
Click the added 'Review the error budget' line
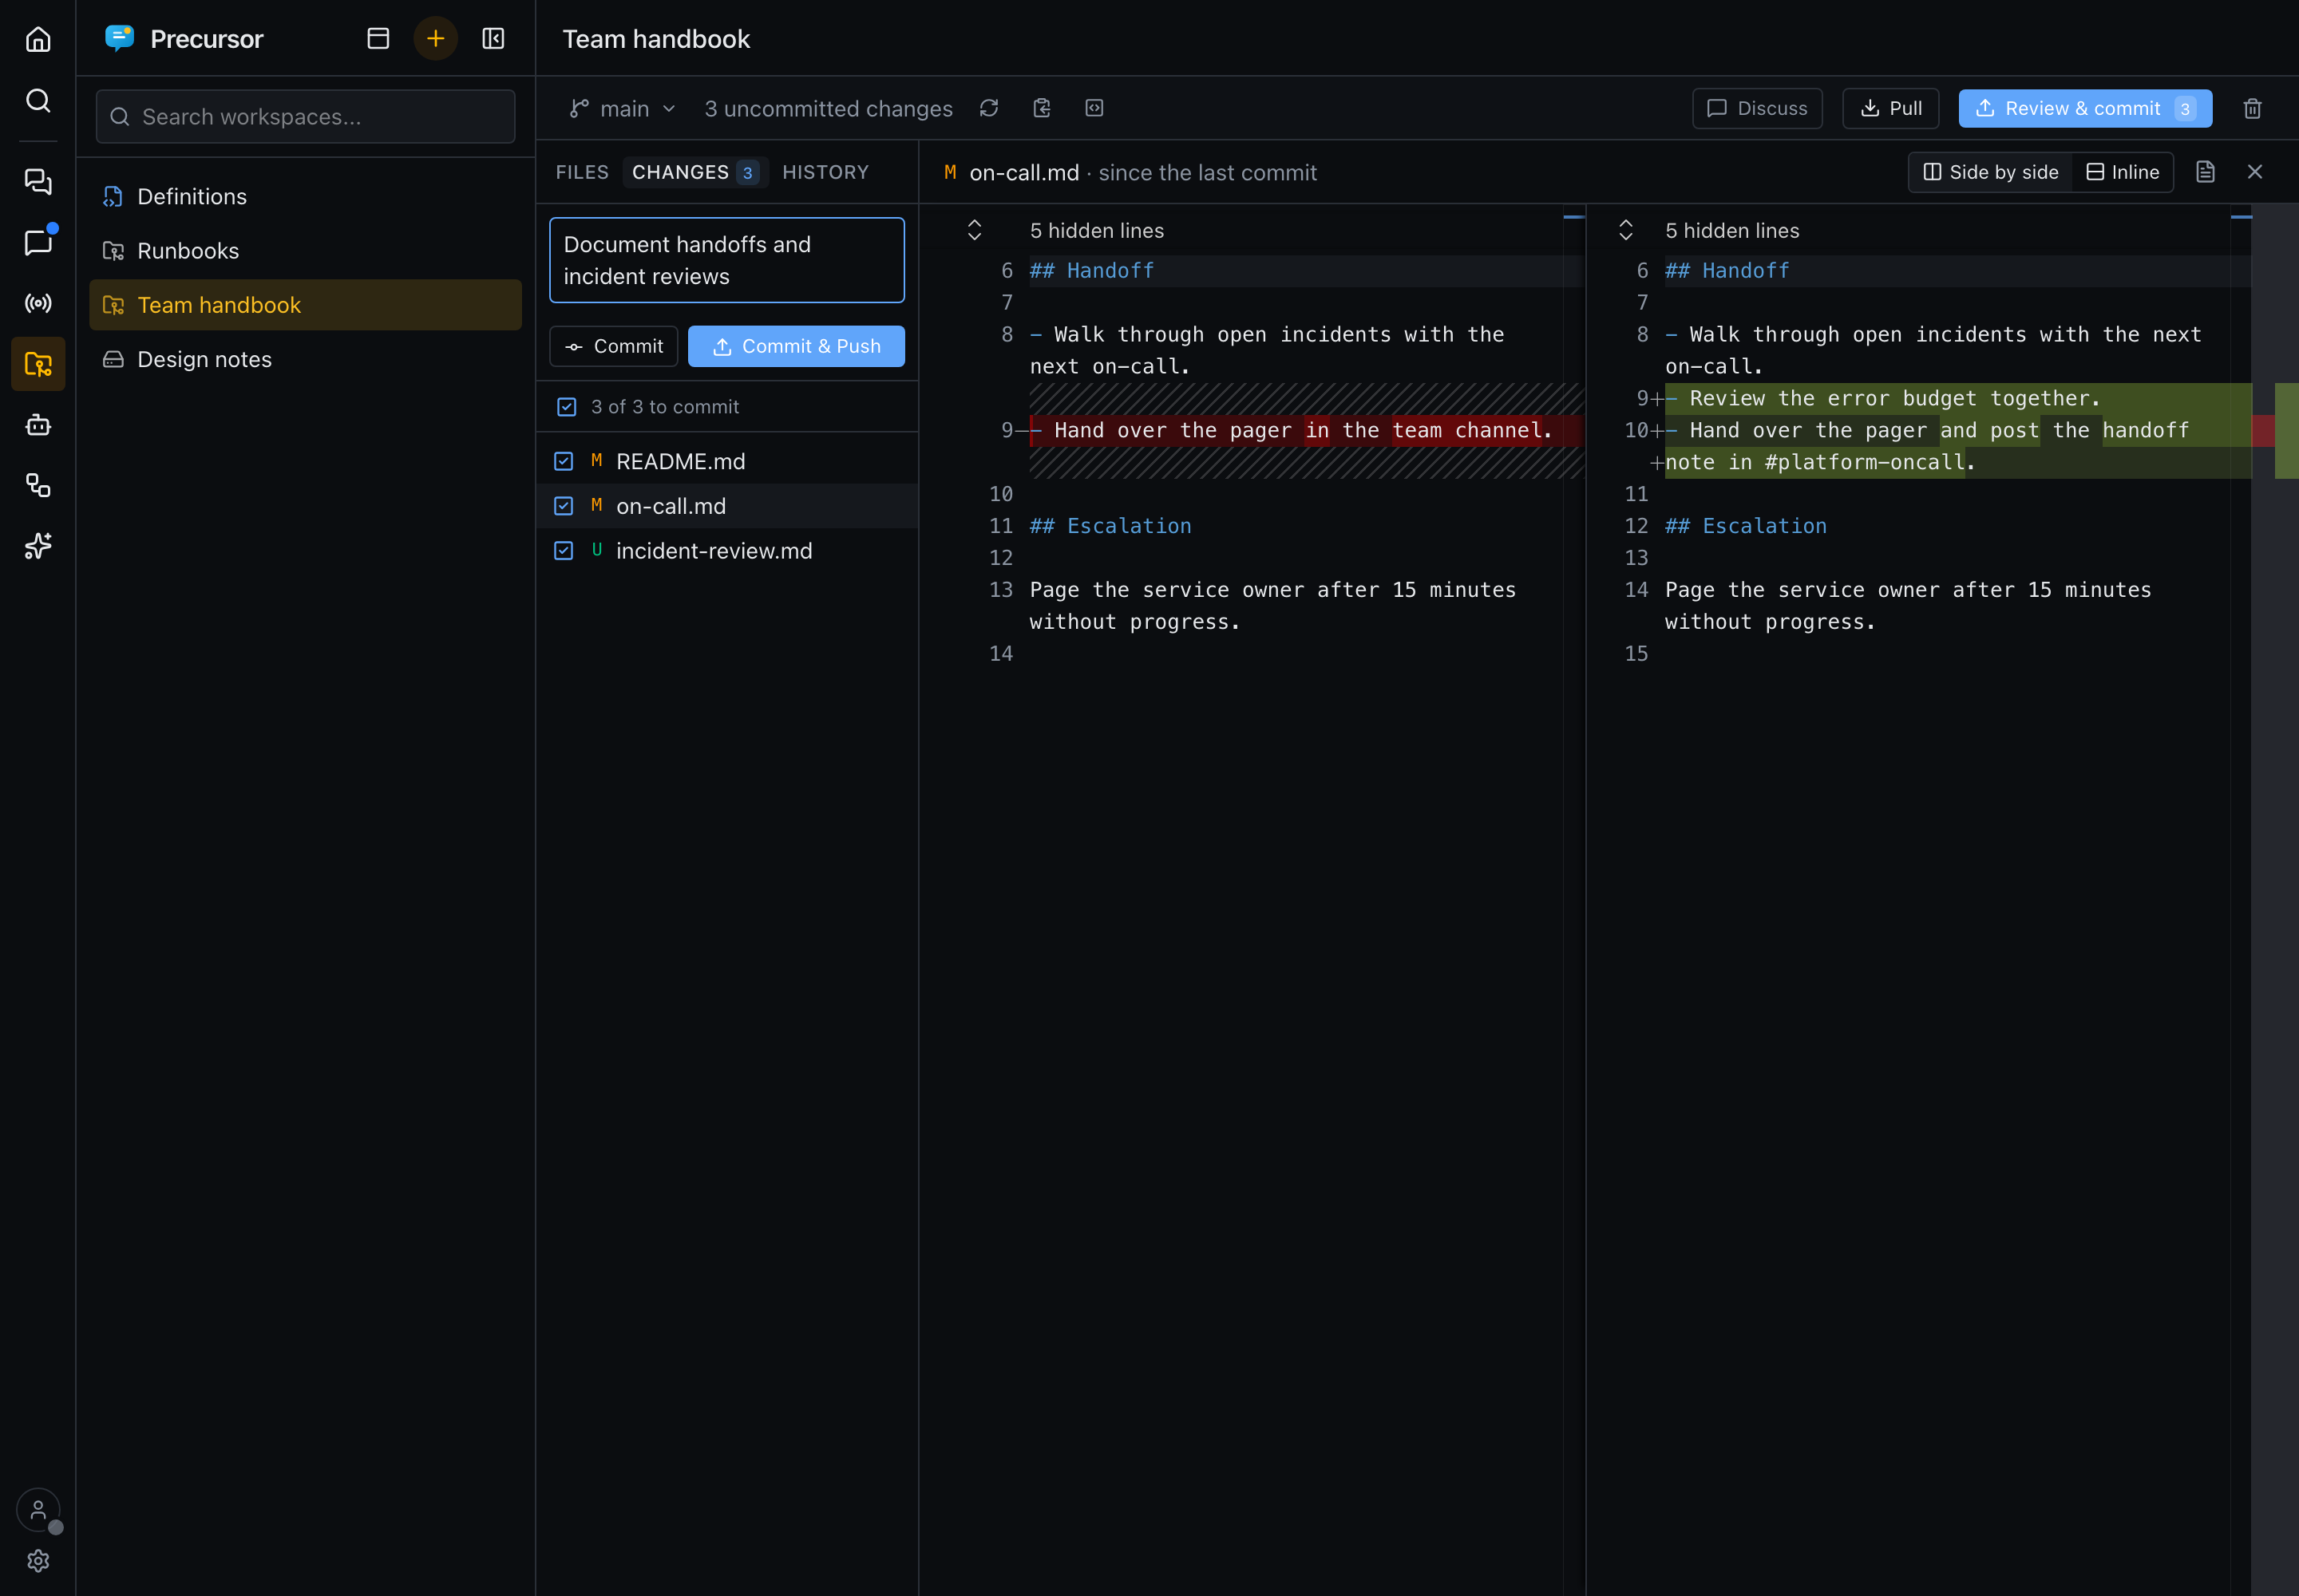tap(1957, 398)
